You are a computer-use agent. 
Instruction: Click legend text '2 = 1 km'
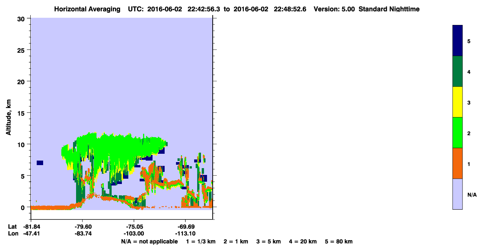tap(236, 241)
